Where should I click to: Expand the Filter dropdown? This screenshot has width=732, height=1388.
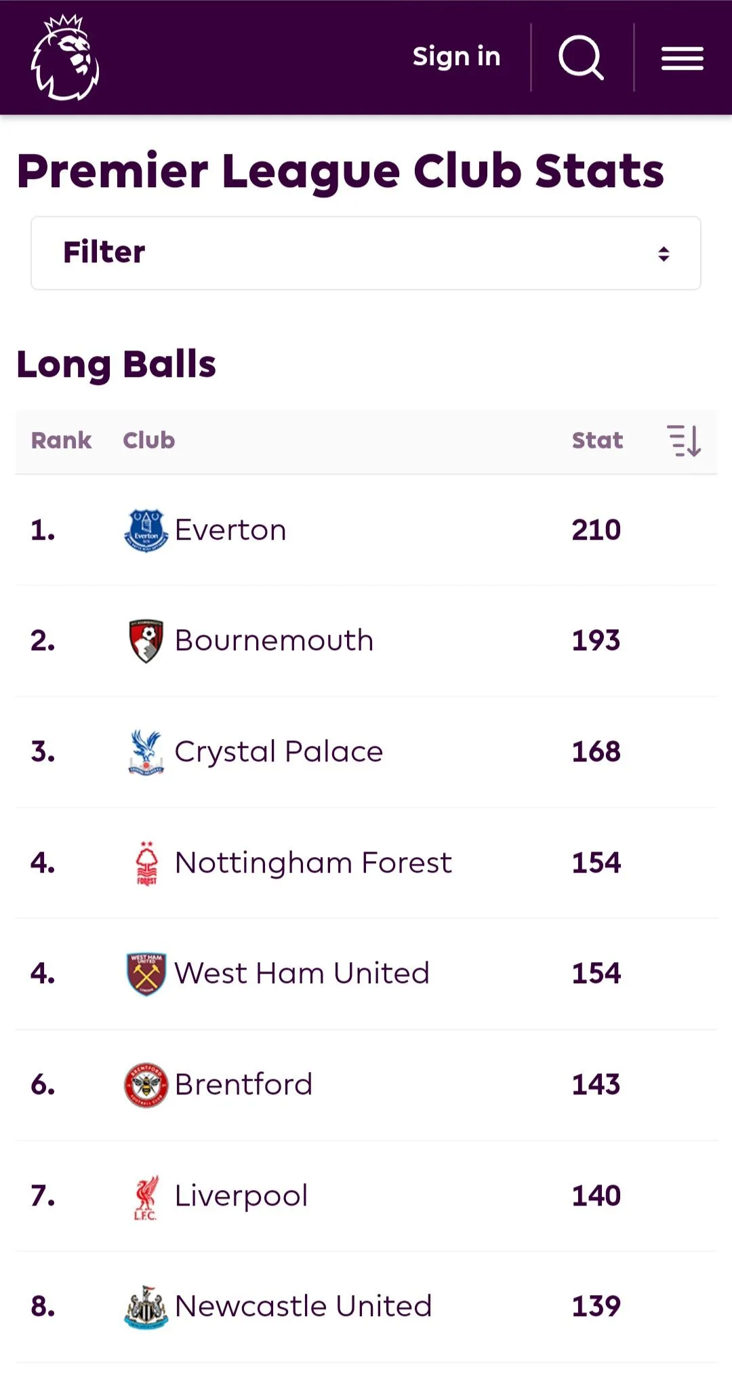pyautogui.click(x=366, y=253)
